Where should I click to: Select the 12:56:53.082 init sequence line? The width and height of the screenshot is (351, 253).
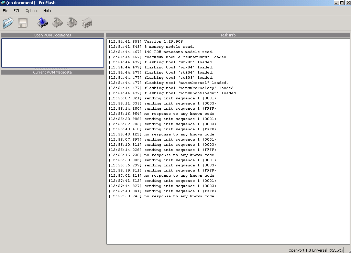pos(163,160)
